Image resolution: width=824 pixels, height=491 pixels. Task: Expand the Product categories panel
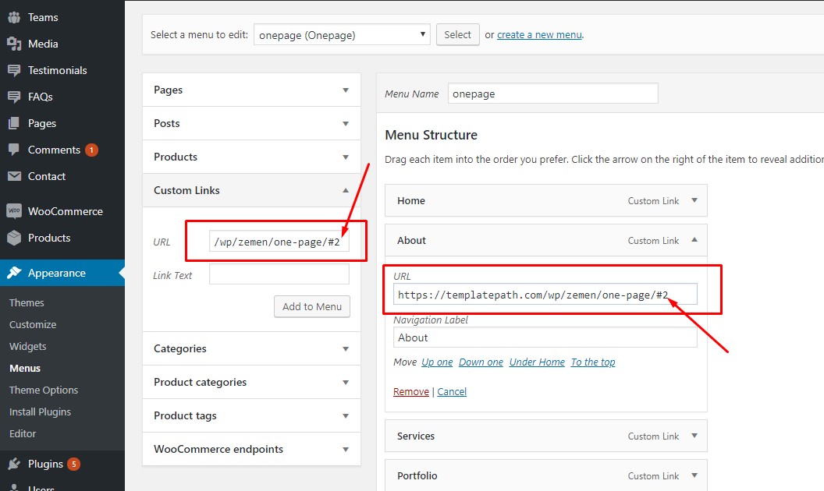click(x=346, y=382)
